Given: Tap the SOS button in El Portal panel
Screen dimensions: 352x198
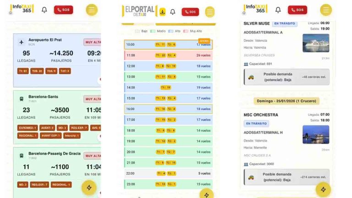Looking at the screenshot, I should tap(190, 12).
